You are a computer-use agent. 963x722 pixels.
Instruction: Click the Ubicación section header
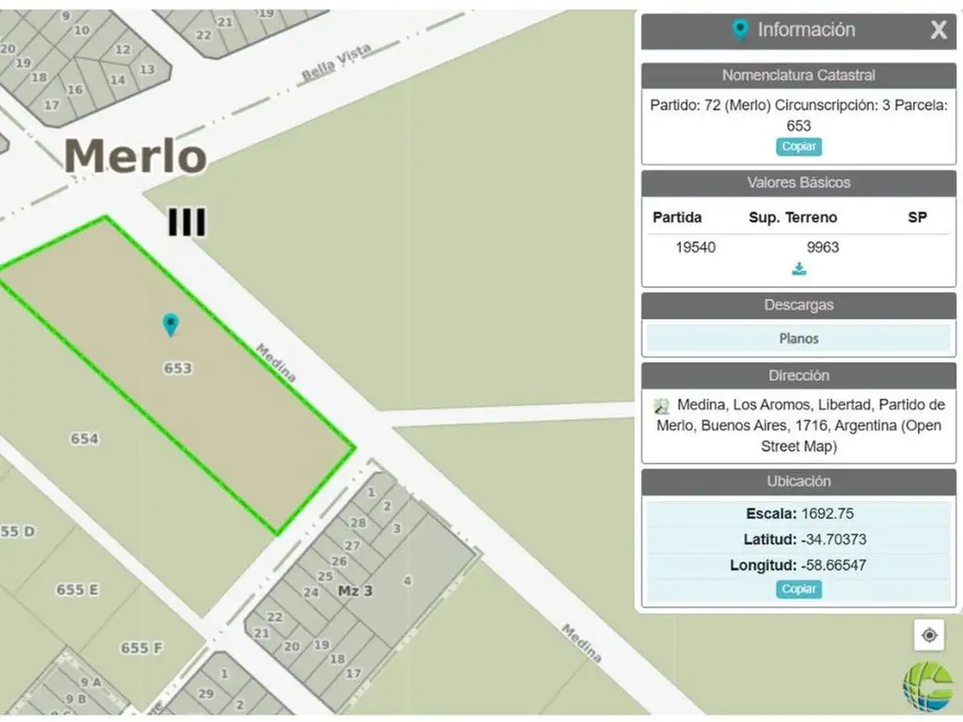(x=798, y=481)
